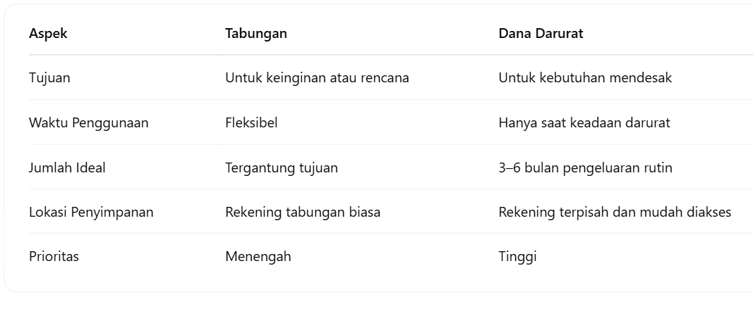Viewport: 753px width, 311px height.
Task: Click the Tergantung tujuan cell
Action: [282, 167]
